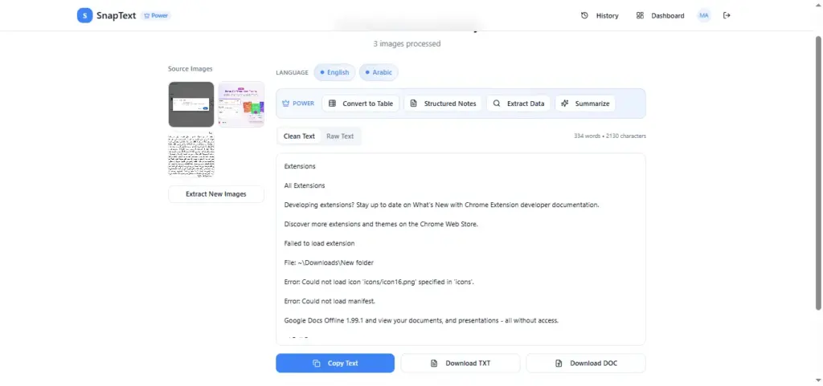The height and width of the screenshot is (386, 823).
Task: Click the Dashboard grid icon
Action: click(x=640, y=15)
